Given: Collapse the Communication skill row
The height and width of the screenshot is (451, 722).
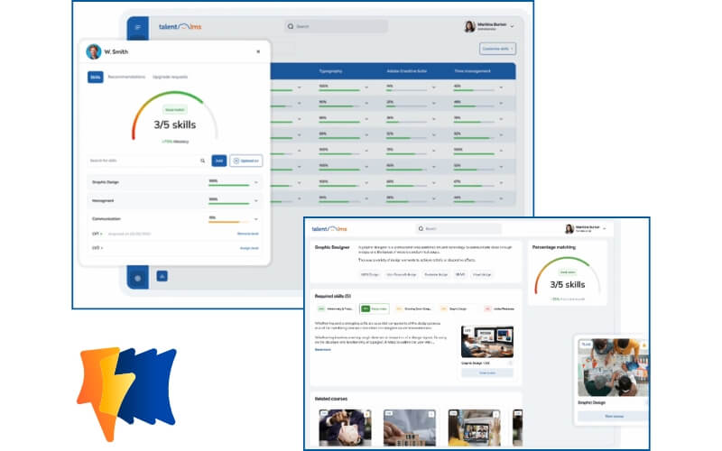Looking at the screenshot, I should point(256,218).
